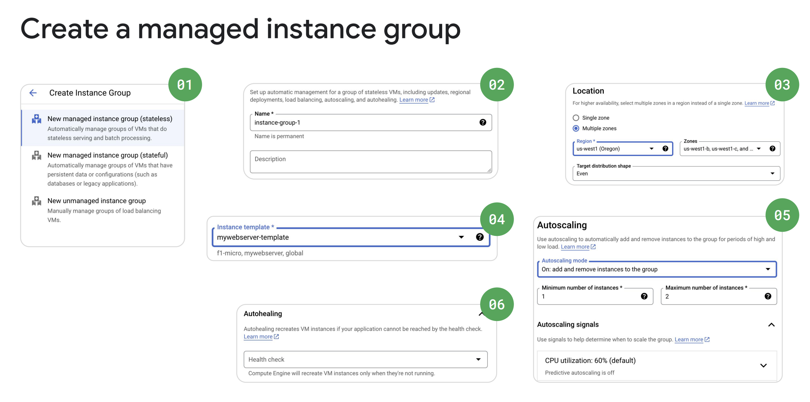Open the Learn more link in Location
This screenshot has width=810, height=402.
point(757,103)
